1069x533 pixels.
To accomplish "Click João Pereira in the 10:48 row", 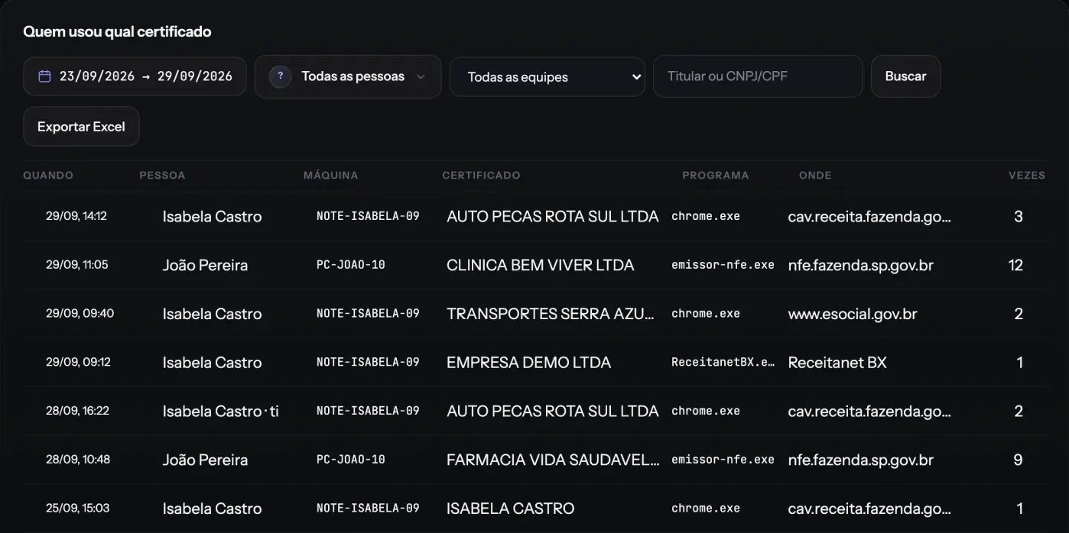I will 205,460.
